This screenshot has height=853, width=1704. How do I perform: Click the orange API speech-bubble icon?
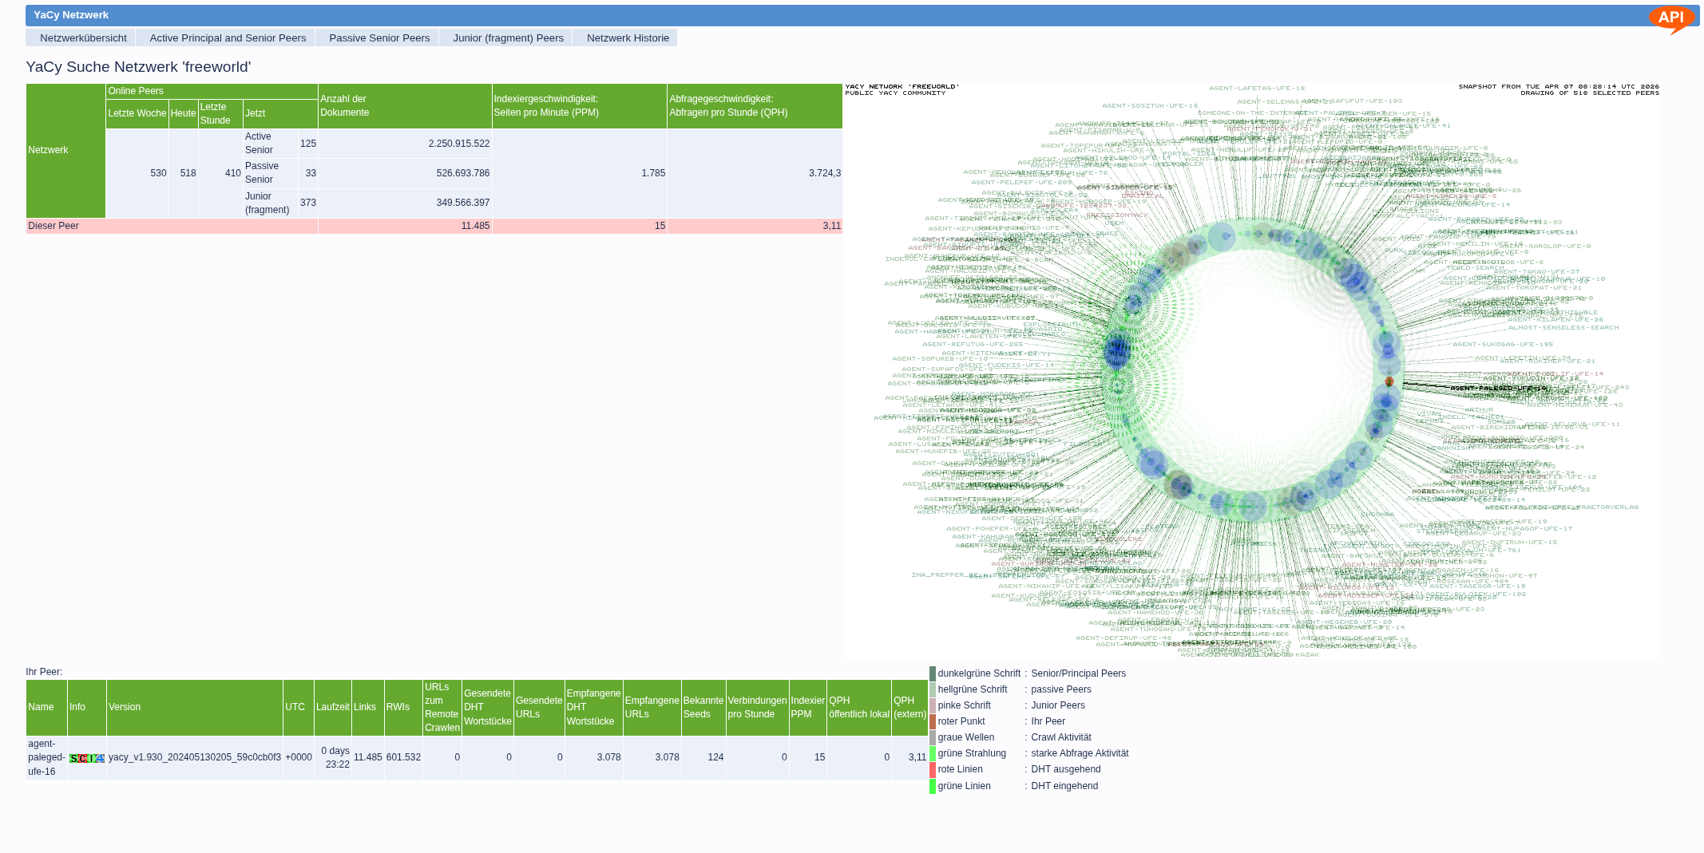[1670, 18]
